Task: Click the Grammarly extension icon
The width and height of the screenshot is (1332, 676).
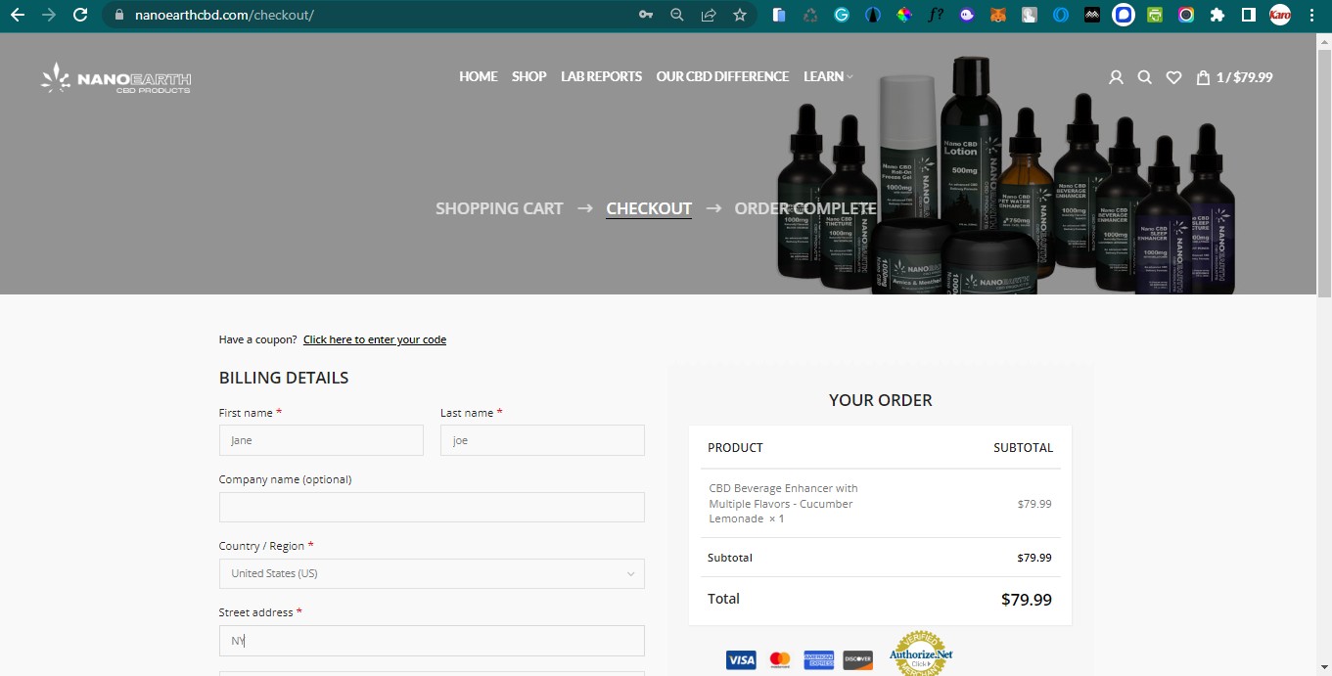Action: point(841,15)
